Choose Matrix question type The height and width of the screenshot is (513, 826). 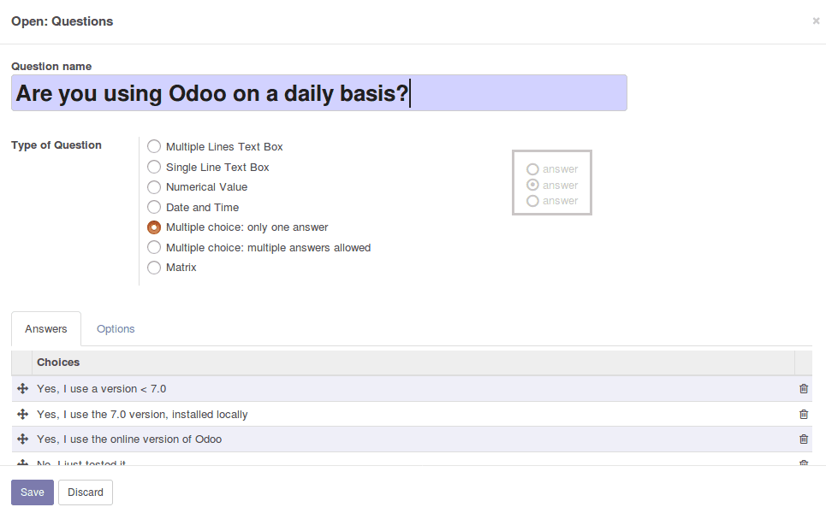tap(154, 268)
